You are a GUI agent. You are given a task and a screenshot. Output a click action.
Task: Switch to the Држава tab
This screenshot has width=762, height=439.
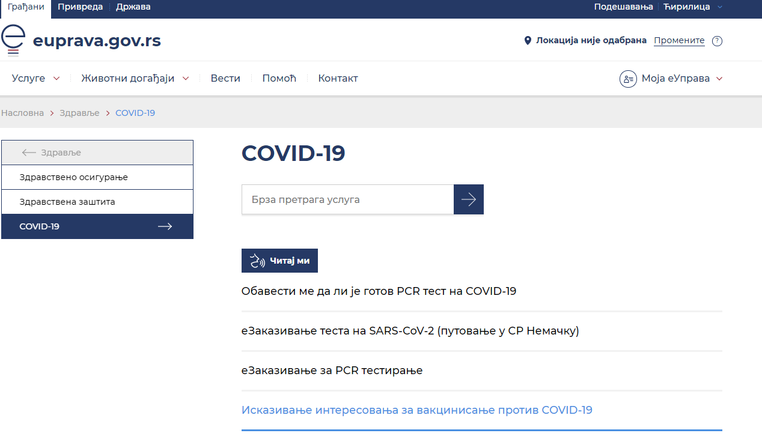133,7
